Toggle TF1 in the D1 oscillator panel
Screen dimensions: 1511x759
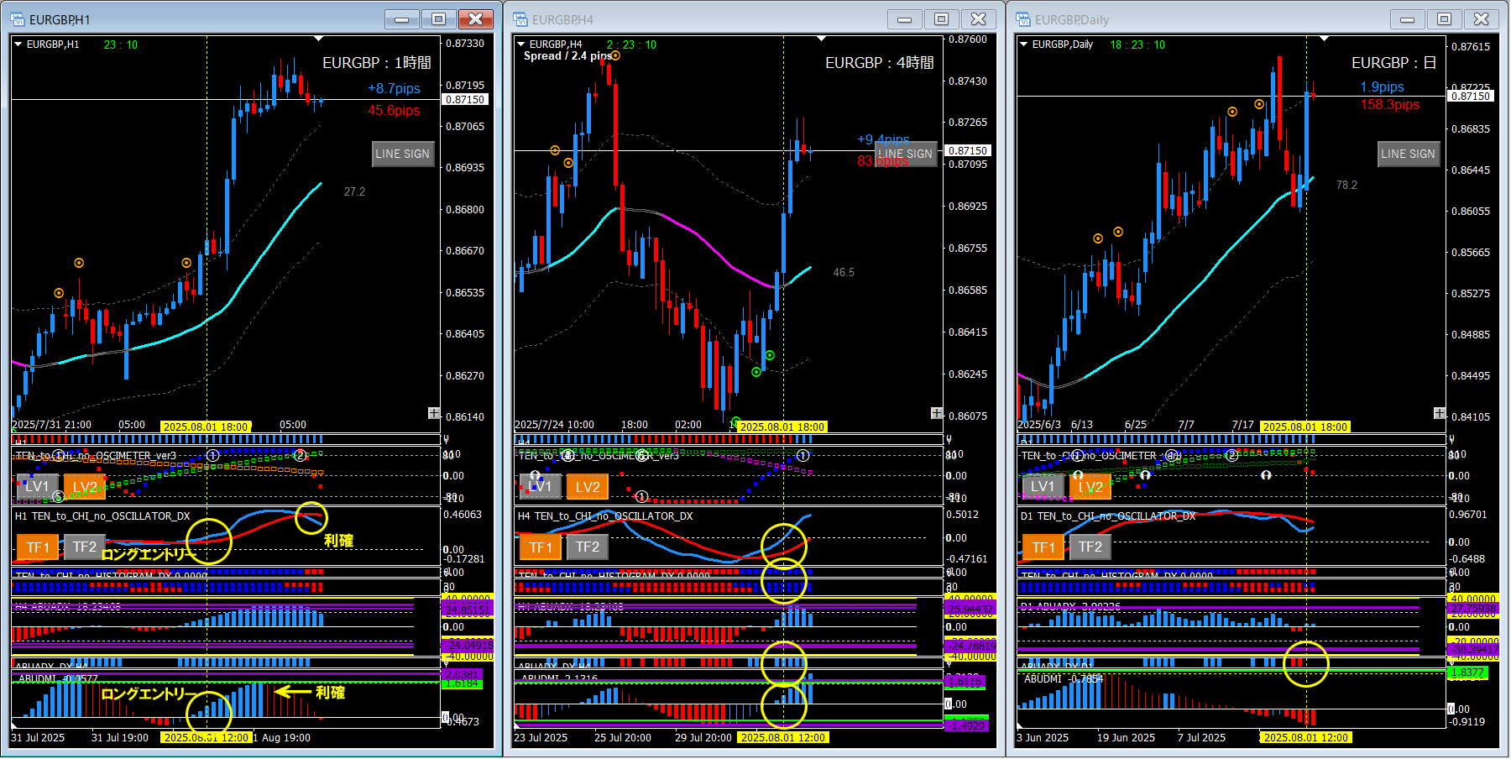[1043, 547]
